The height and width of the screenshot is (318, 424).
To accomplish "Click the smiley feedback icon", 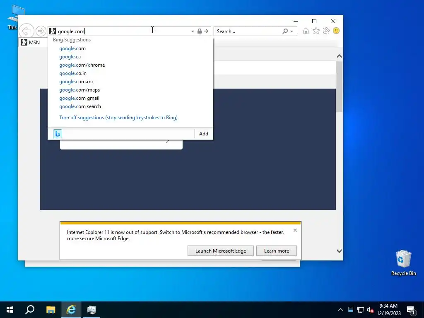I will tap(336, 31).
